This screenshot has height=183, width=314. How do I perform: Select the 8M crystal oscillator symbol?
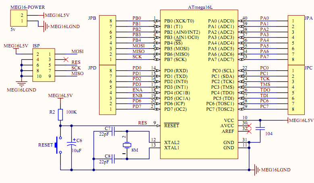tap(127, 145)
